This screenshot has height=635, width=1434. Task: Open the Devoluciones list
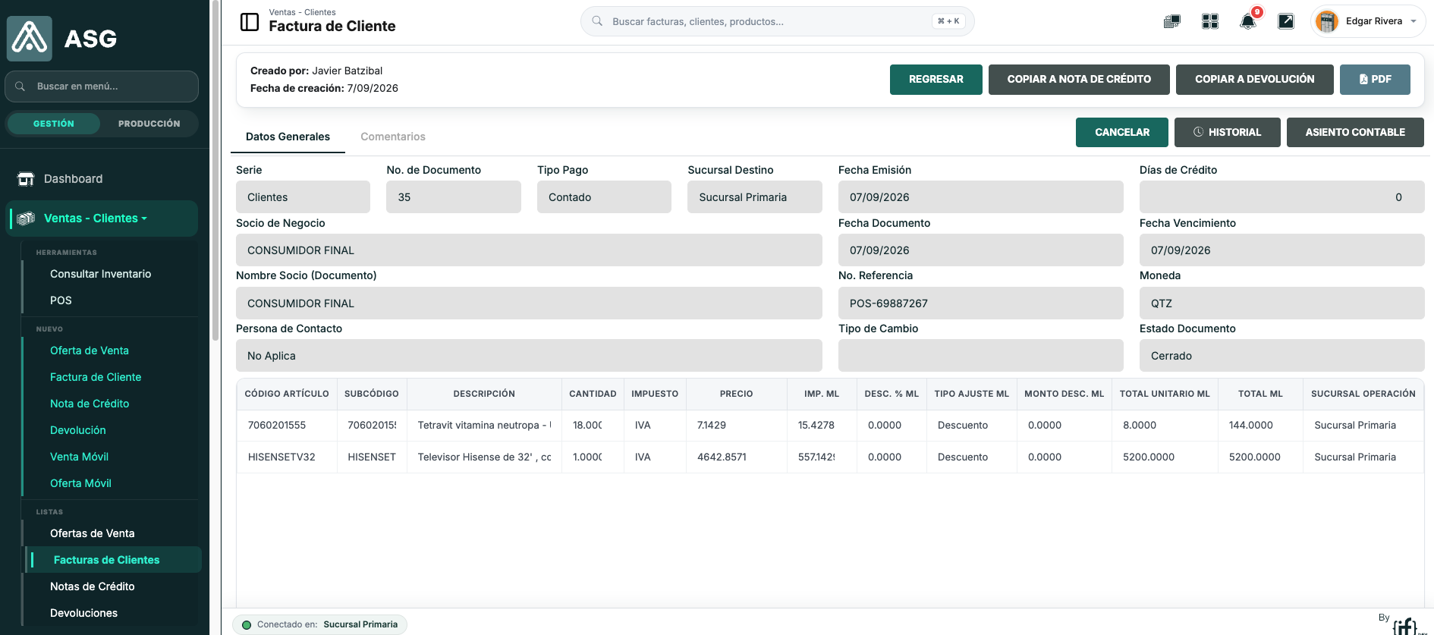pos(83,613)
